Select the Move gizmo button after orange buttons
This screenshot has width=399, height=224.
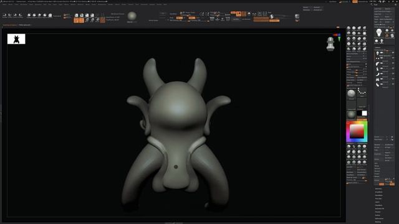click(x=87, y=21)
